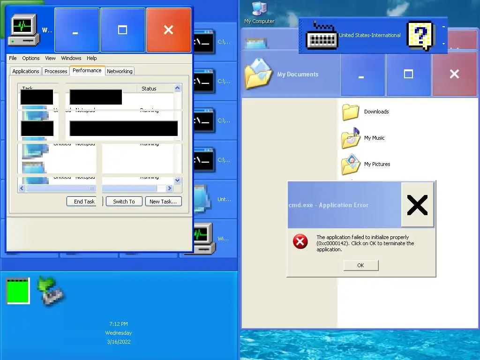Screen dimensions: 480x360
Task: Click the task list horizontal scrollbar thumb
Action: click(91, 188)
